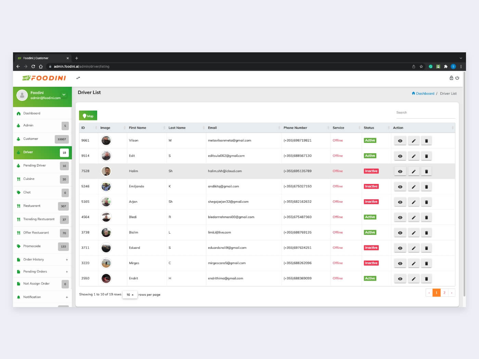Go to page 2 of drivers
This screenshot has width=479, height=359.
(444, 293)
